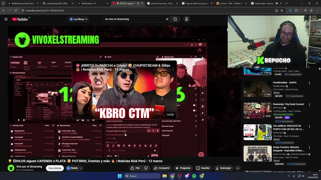The width and height of the screenshot is (321, 180).
Task: Click the YouTube search input field
Action: pyautogui.click(x=134, y=19)
